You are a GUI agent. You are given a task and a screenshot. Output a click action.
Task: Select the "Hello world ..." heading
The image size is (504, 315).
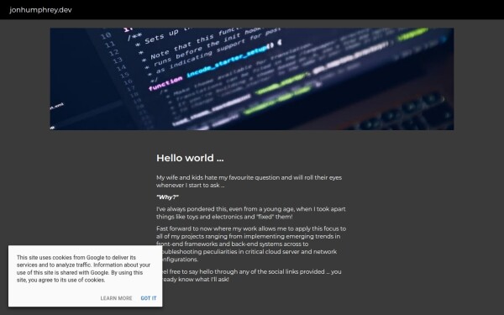pos(190,158)
